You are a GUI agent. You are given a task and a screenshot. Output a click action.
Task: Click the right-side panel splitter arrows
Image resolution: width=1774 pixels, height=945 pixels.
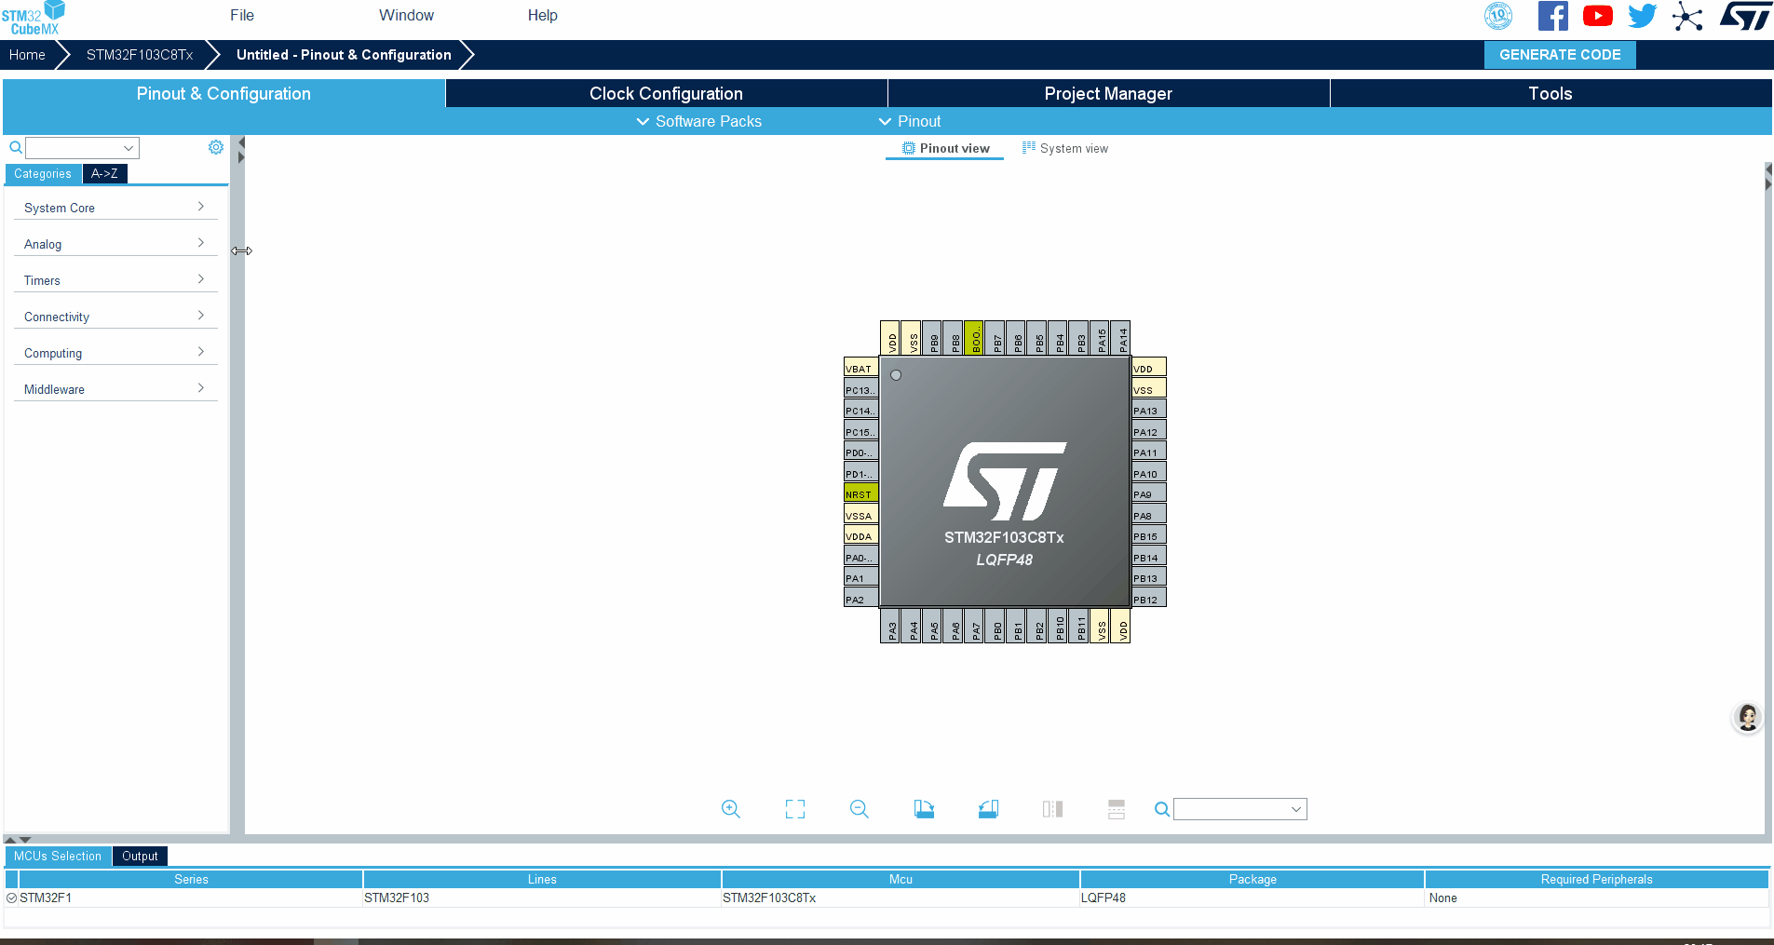1767,177
